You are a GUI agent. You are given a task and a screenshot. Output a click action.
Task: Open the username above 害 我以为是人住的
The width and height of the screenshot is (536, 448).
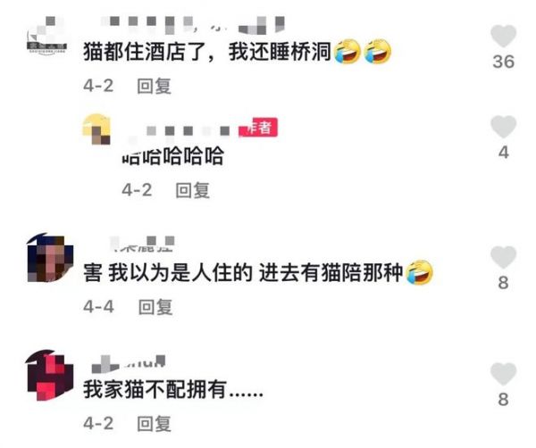coord(142,244)
